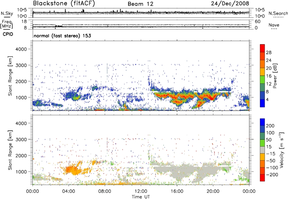Click the Slant Range label of power panel

10,76
